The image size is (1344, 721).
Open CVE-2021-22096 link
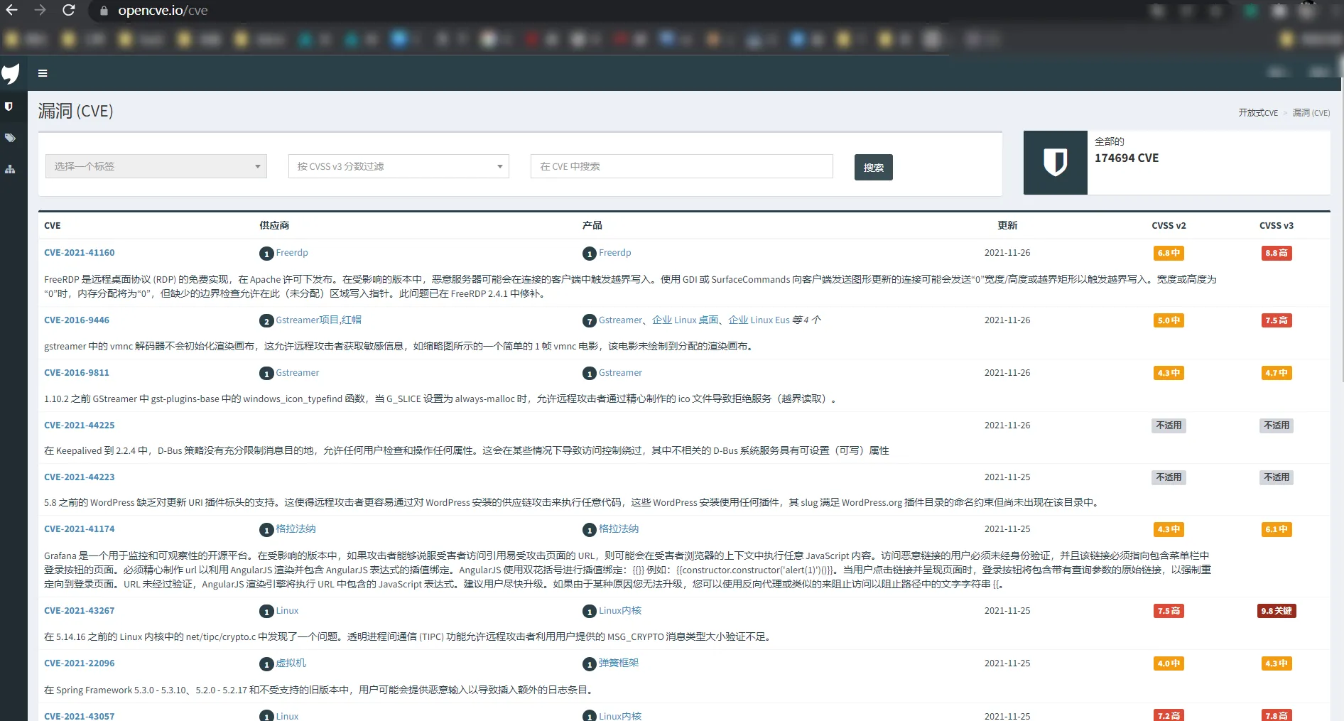[x=79, y=663]
